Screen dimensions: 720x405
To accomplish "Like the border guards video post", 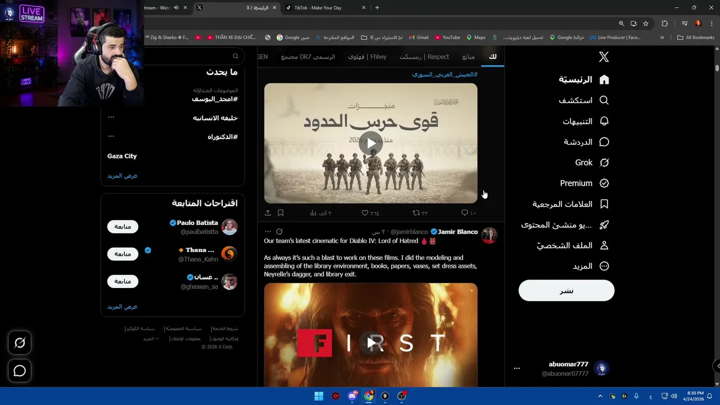I will coord(370,213).
